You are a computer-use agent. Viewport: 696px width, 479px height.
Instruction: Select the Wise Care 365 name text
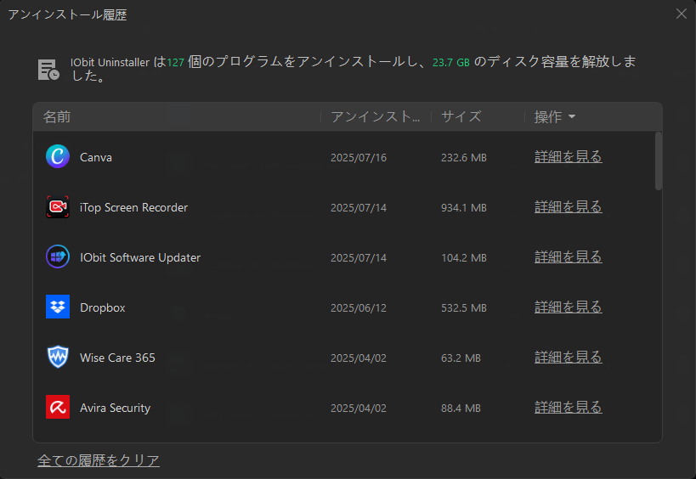click(x=117, y=358)
